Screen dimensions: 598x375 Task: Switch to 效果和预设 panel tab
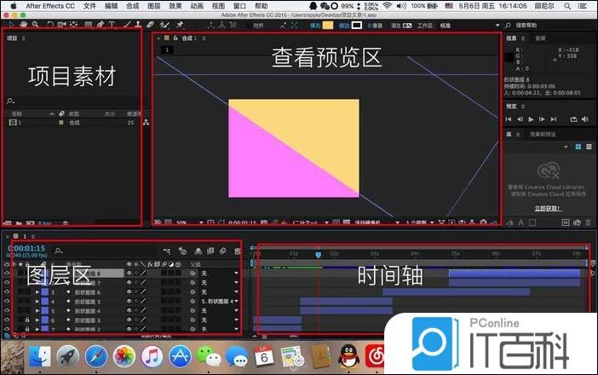pyautogui.click(x=544, y=134)
